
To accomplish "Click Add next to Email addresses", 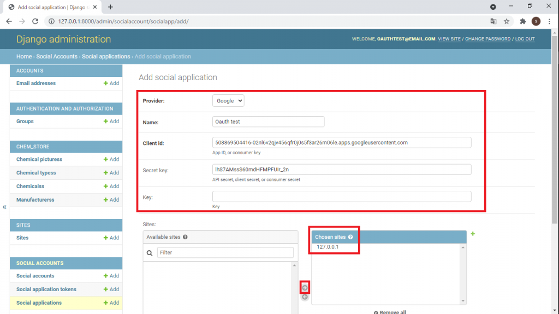I will [111, 83].
